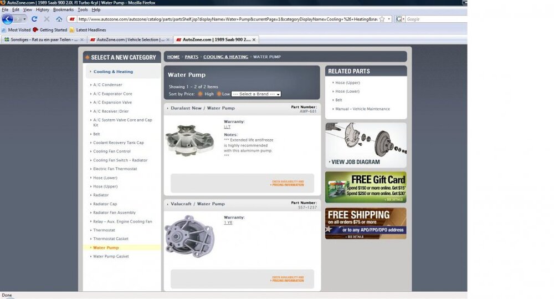Check availability and pricing for Duralast pump

[x=287, y=183]
